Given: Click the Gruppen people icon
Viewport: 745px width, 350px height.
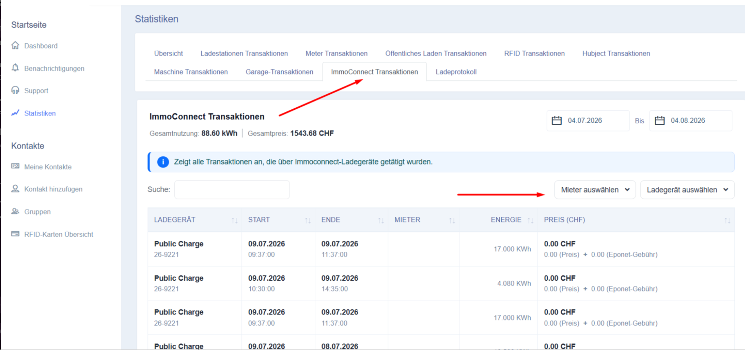Looking at the screenshot, I should coord(16,211).
